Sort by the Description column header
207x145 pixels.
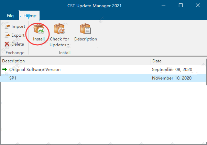point(76,61)
